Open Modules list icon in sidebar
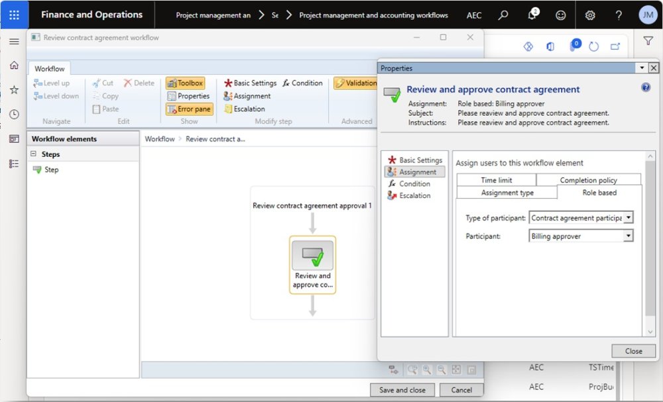Viewport: 663px width, 402px height. tap(14, 164)
